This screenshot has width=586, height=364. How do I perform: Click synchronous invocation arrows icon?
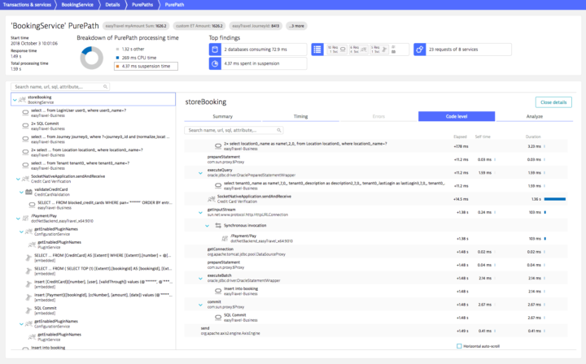tap(218, 225)
